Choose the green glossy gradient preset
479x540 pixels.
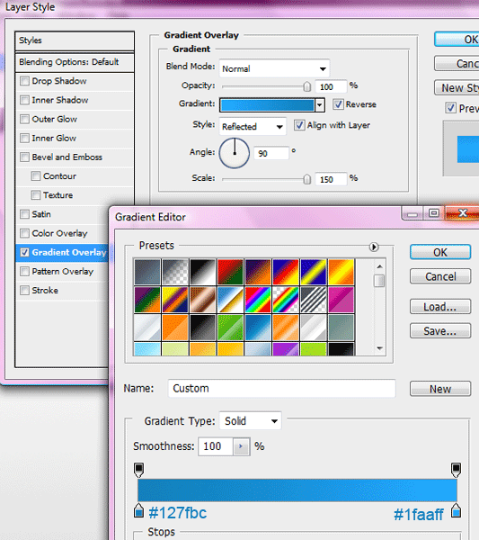[230, 328]
